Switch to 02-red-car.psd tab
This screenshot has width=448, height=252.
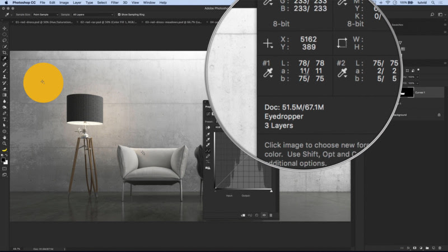pyautogui.click(x=108, y=22)
